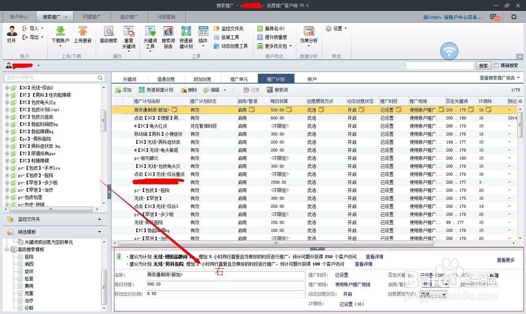Click the 使用账户推广地域 link
This screenshot has width=526, height=314.
(352, 285)
